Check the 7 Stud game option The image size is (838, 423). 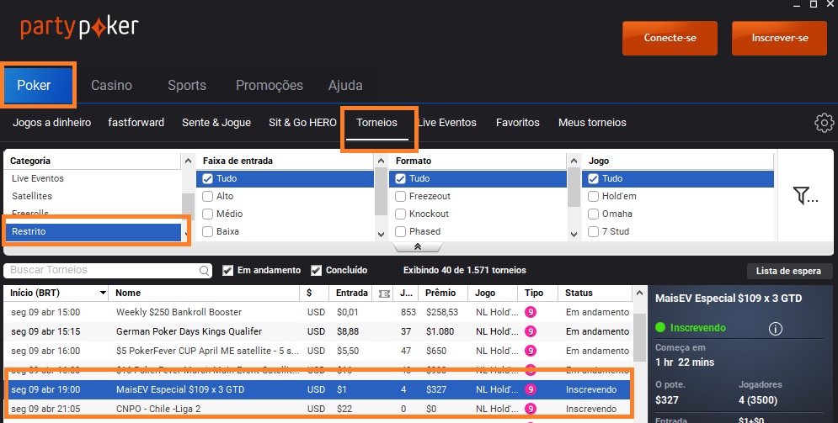pyautogui.click(x=593, y=231)
